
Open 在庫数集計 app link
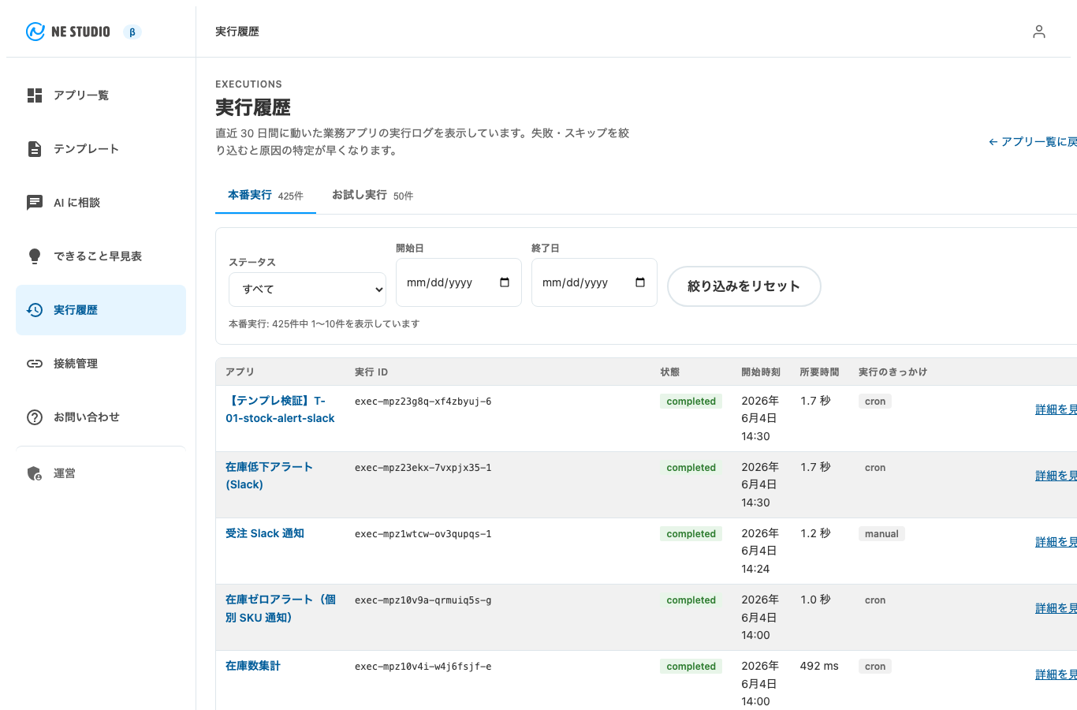click(253, 666)
